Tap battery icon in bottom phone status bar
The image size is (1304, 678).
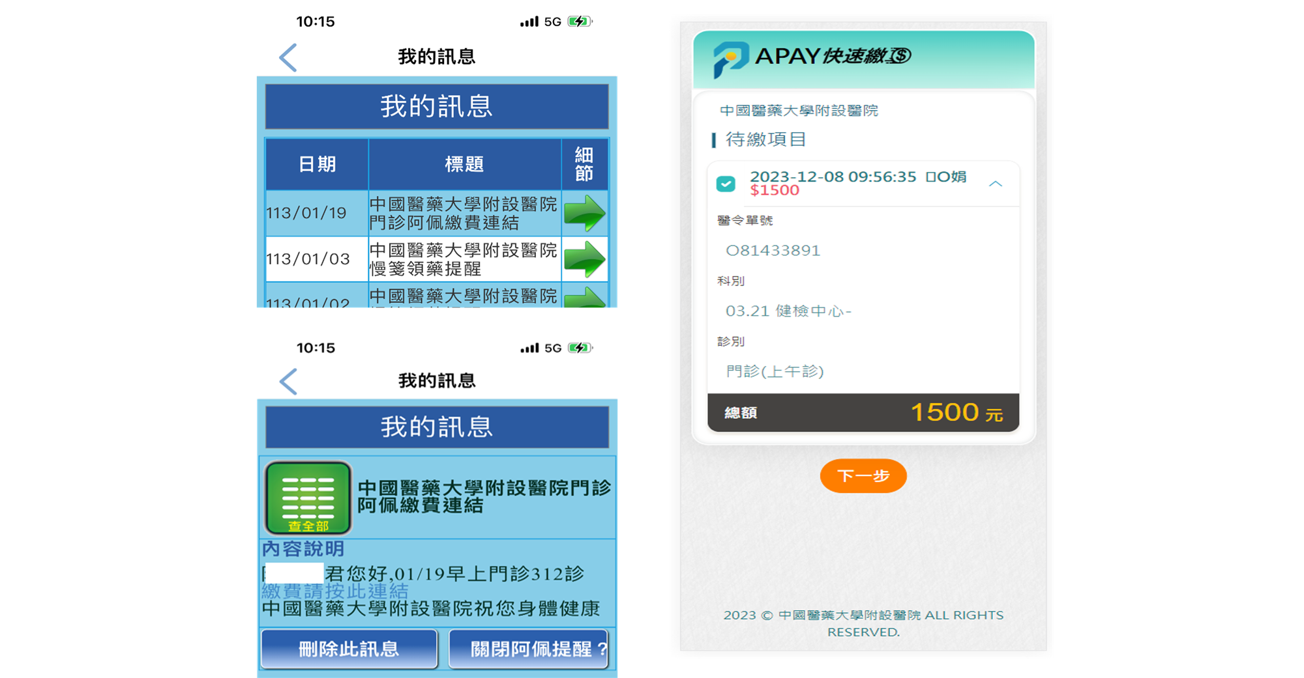coord(580,348)
